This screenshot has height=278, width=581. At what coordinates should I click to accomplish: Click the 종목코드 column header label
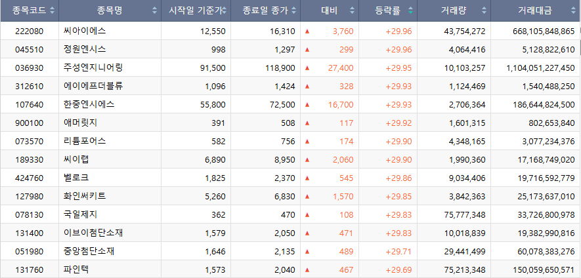[30, 10]
